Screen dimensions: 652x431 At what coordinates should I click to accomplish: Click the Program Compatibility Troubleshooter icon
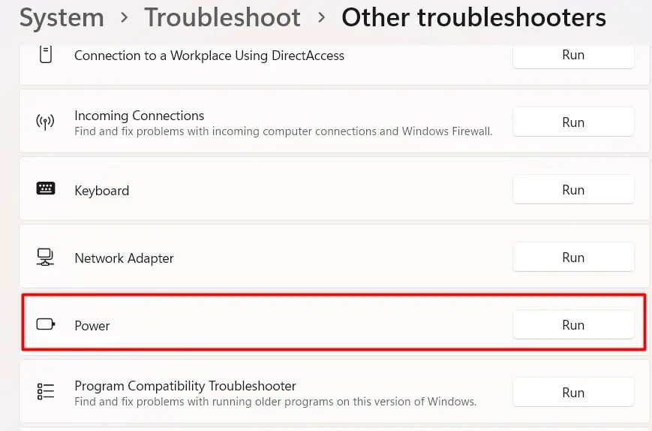[x=46, y=392]
